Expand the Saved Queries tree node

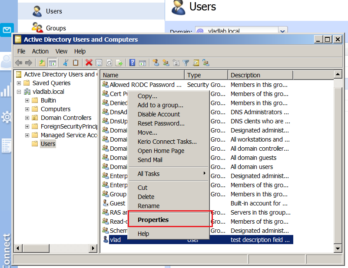click(19, 83)
